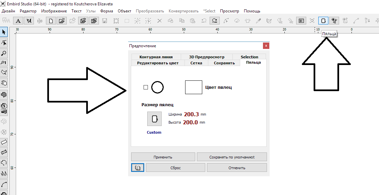This screenshot has height=195, width=379.
Task: Switch to the 3D Предпросмотр tab
Action: pyautogui.click(x=206, y=57)
